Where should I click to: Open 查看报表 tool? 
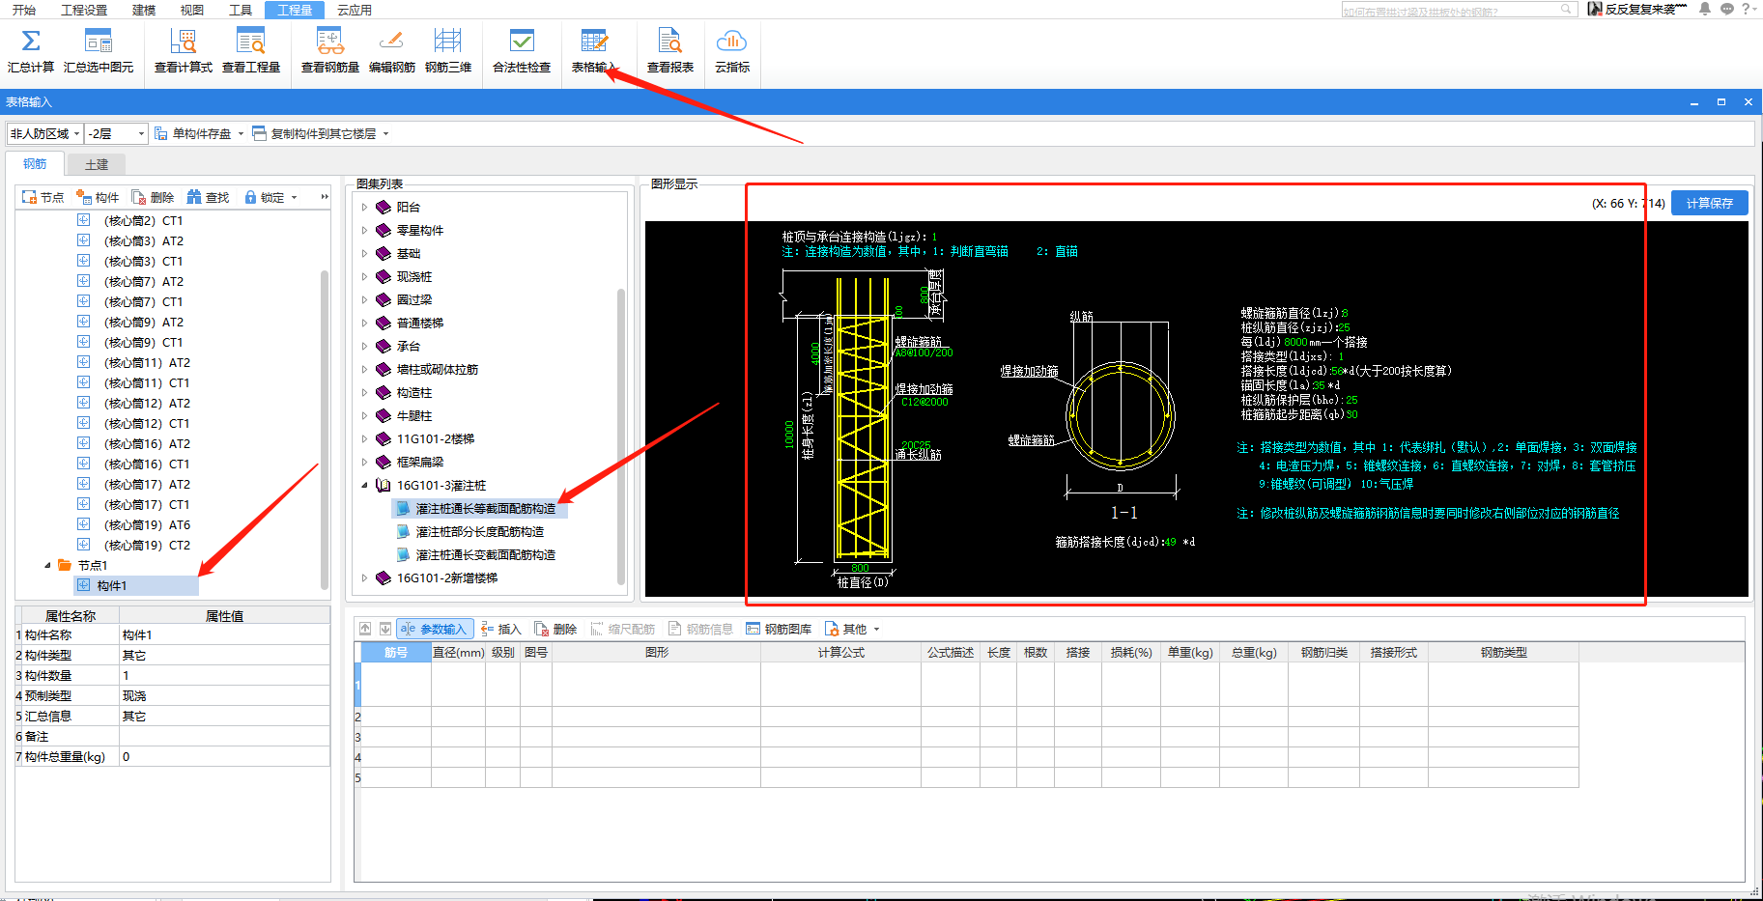tap(670, 51)
